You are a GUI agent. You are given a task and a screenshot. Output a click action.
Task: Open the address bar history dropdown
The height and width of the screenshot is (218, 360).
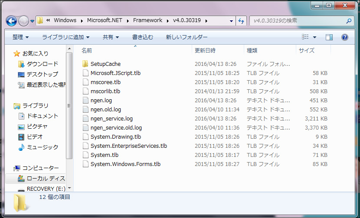click(231, 21)
